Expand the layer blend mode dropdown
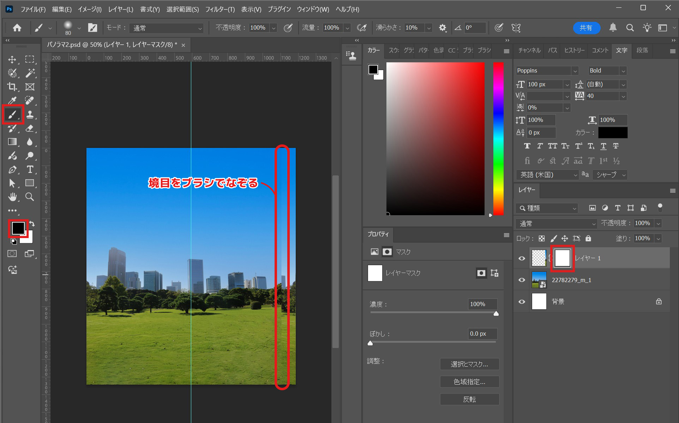The height and width of the screenshot is (423, 679). tap(556, 223)
